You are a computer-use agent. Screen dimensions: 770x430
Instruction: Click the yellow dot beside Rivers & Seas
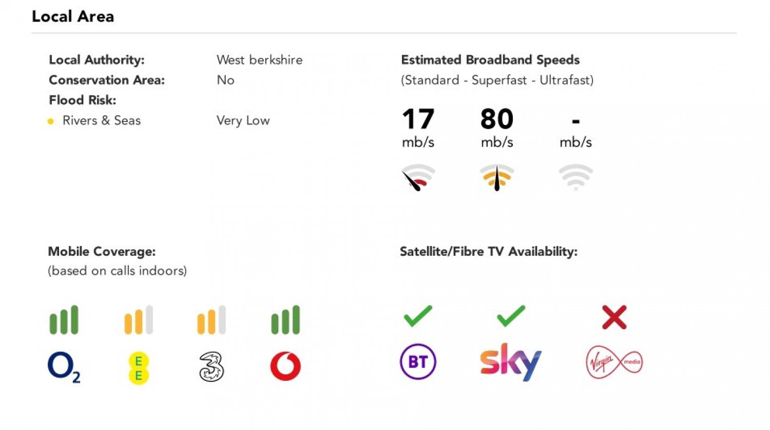pyautogui.click(x=50, y=121)
